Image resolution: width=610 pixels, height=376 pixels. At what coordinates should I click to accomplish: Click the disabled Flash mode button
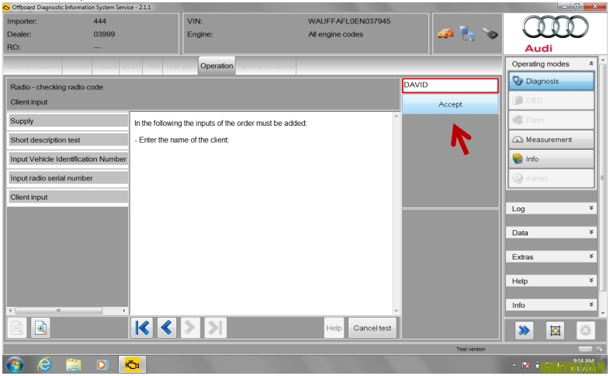tap(551, 120)
